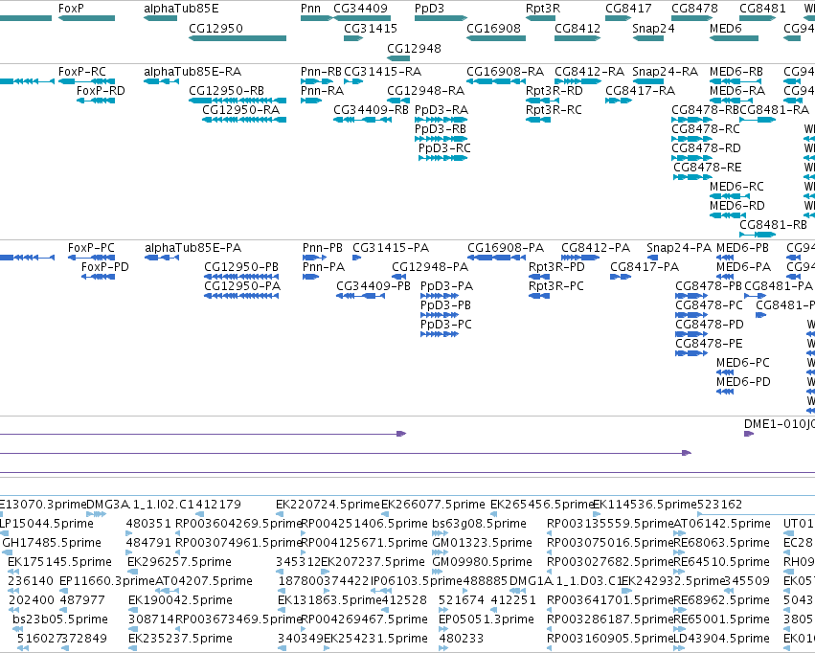The image size is (815, 653).
Task: Select the CG8417-RA transcript label
Action: pos(641,90)
